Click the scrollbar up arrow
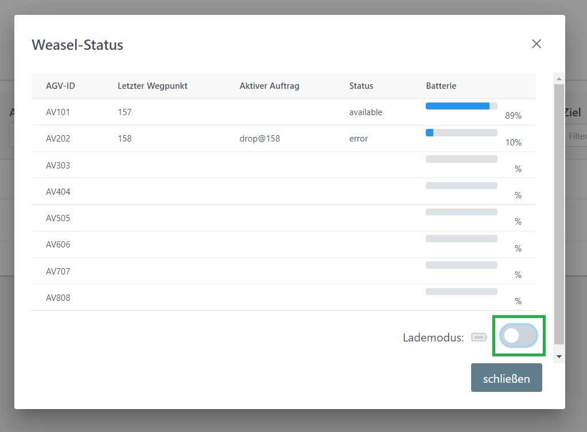This screenshot has height=432, width=587. pos(559,79)
